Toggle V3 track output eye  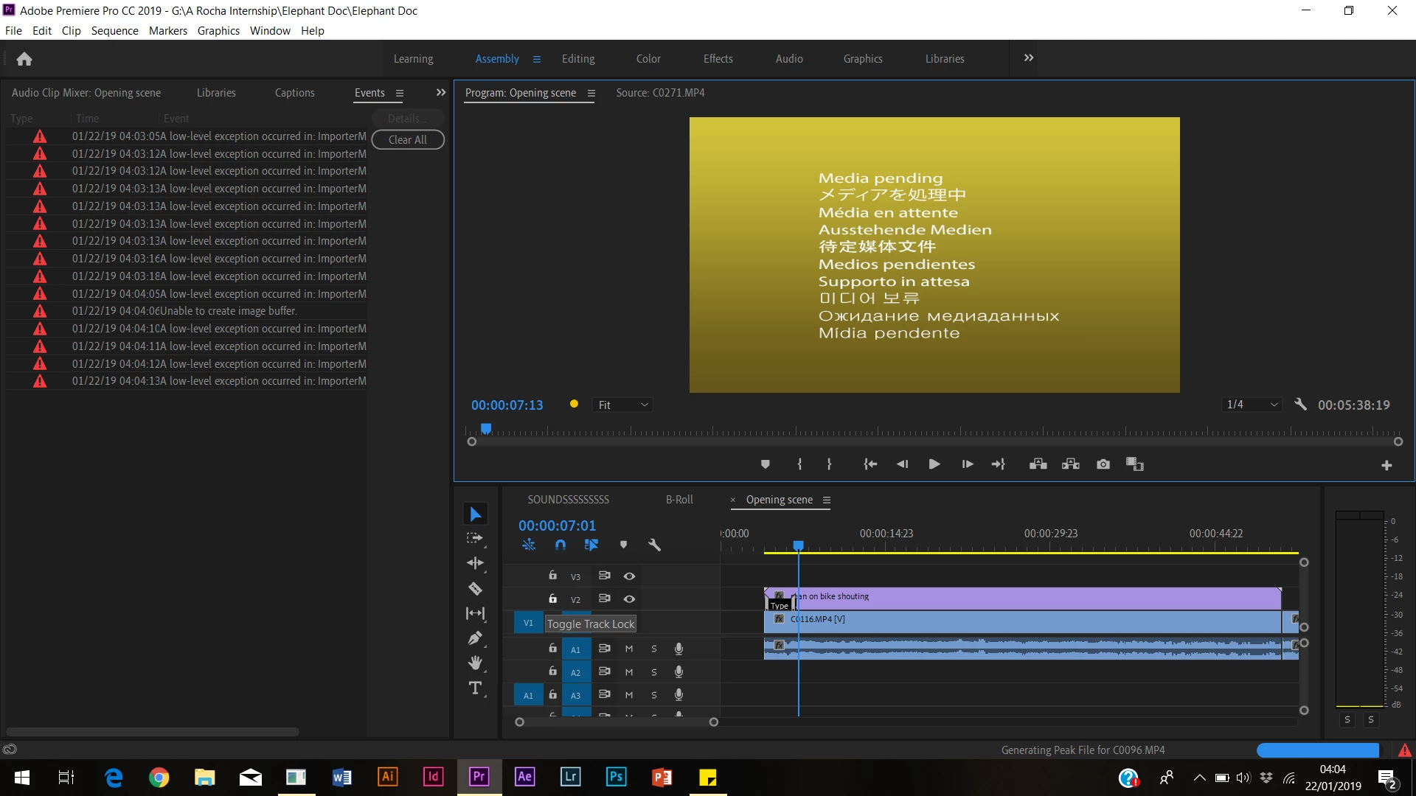click(629, 576)
